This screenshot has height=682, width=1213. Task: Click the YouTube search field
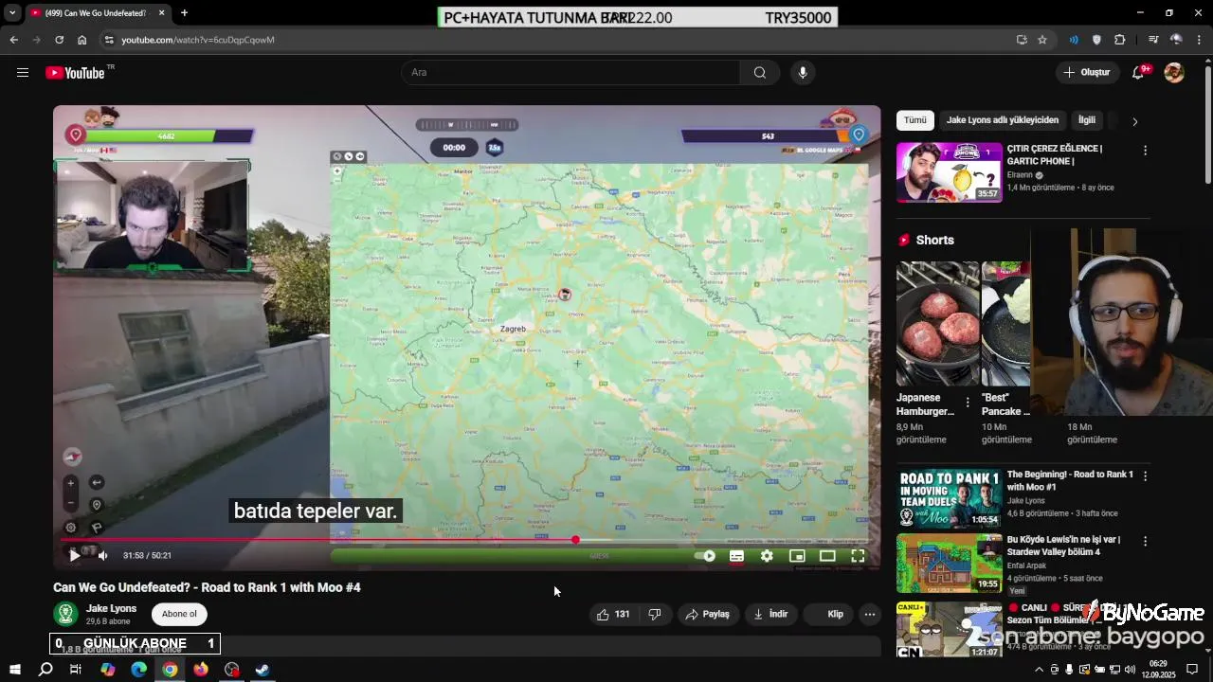pos(572,73)
